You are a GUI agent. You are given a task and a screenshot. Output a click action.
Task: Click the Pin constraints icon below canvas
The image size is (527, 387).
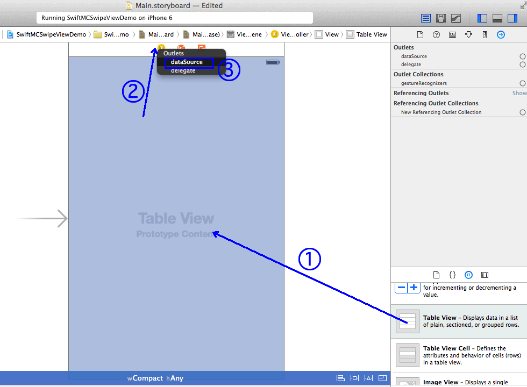354,378
